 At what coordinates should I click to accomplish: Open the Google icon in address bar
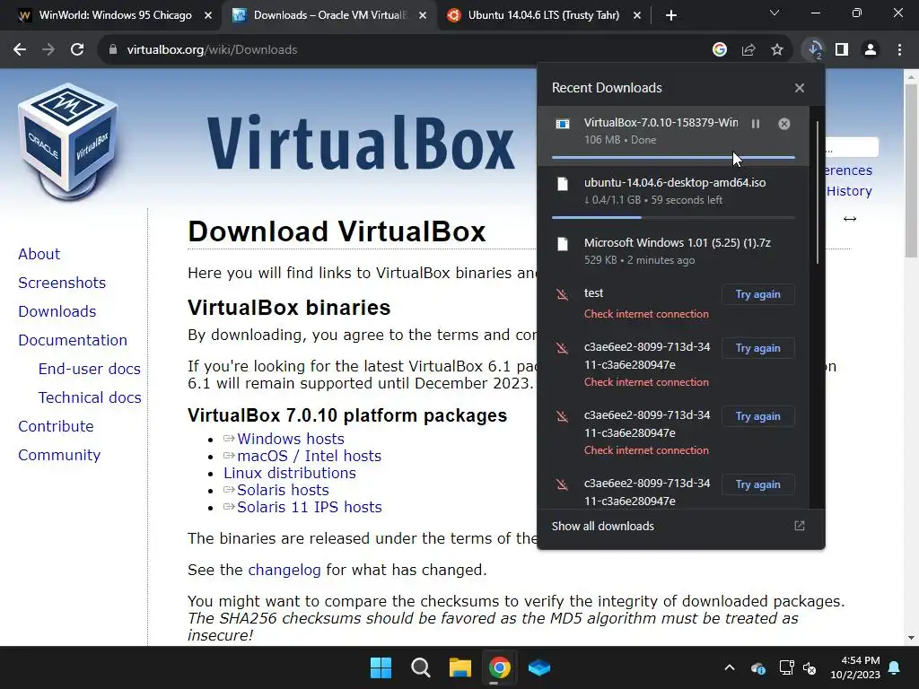(720, 50)
